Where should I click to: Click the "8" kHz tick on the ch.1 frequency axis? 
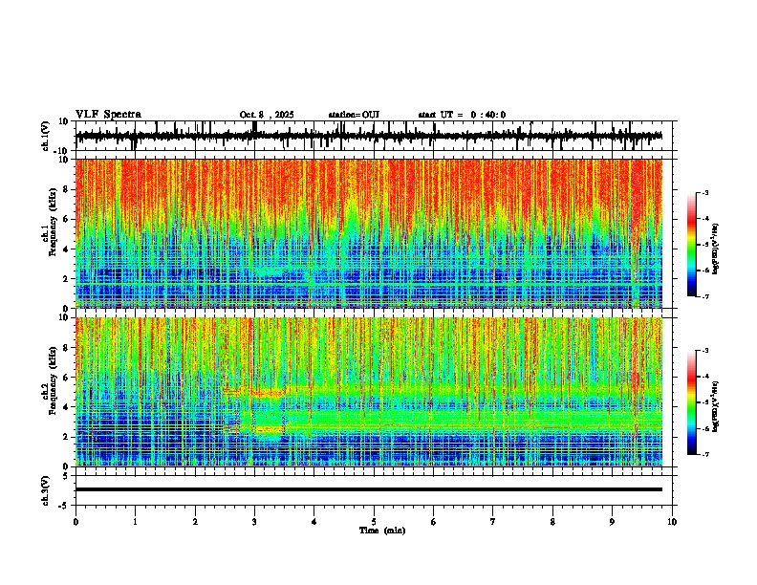click(x=66, y=189)
